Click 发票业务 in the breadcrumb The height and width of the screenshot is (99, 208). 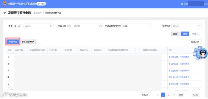coord(38,13)
